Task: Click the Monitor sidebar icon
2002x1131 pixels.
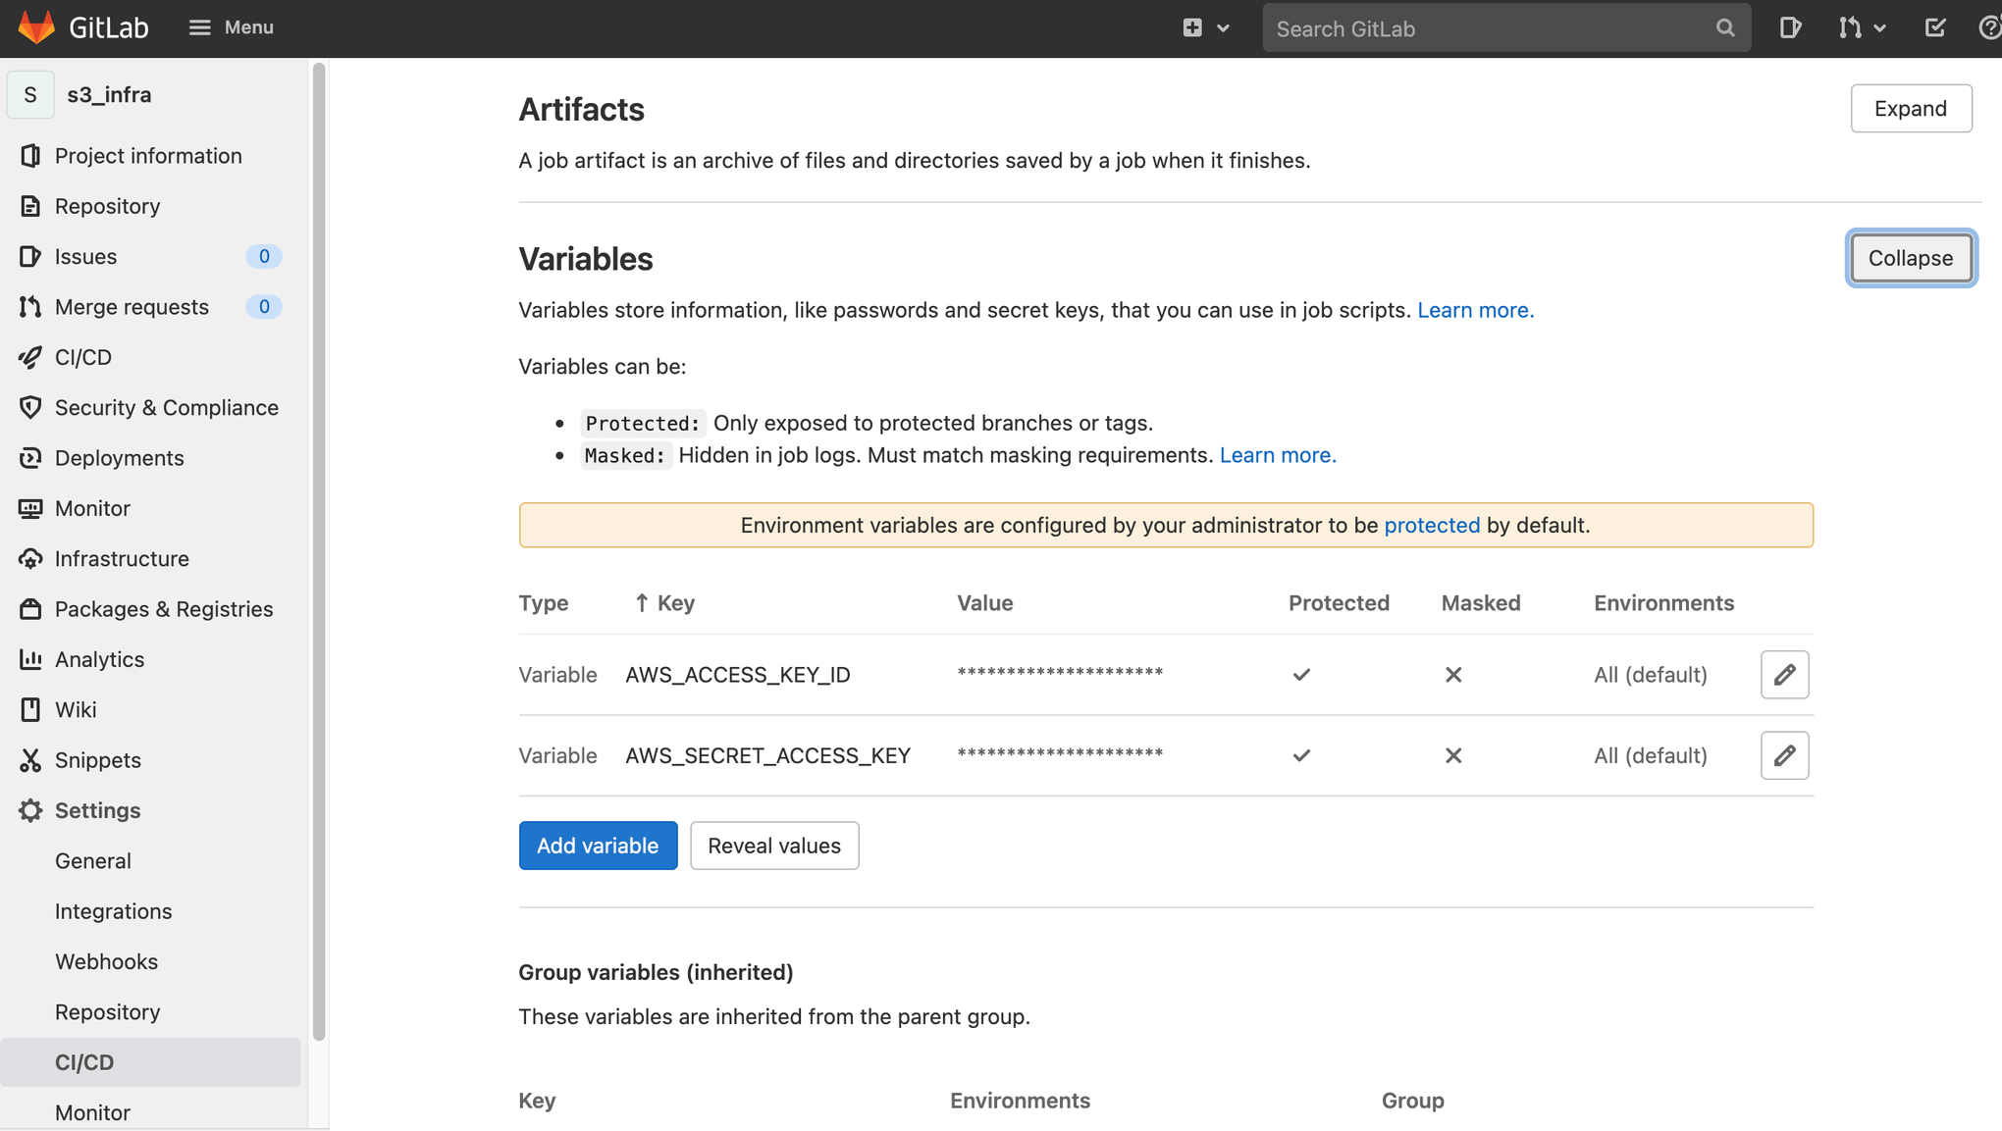Action: [x=30, y=507]
